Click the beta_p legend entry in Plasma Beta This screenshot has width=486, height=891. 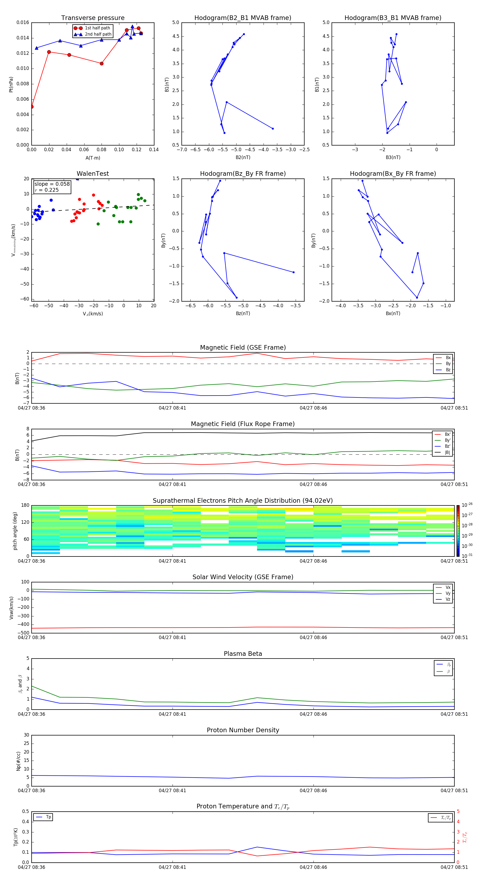(x=443, y=664)
